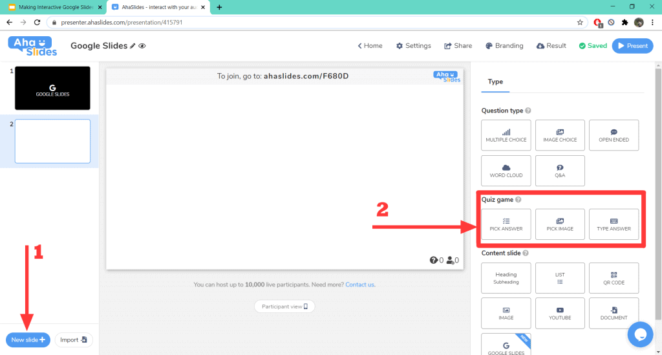This screenshot has width=662, height=355.
Task: Open presentation Settings
Action: pyautogui.click(x=413, y=46)
